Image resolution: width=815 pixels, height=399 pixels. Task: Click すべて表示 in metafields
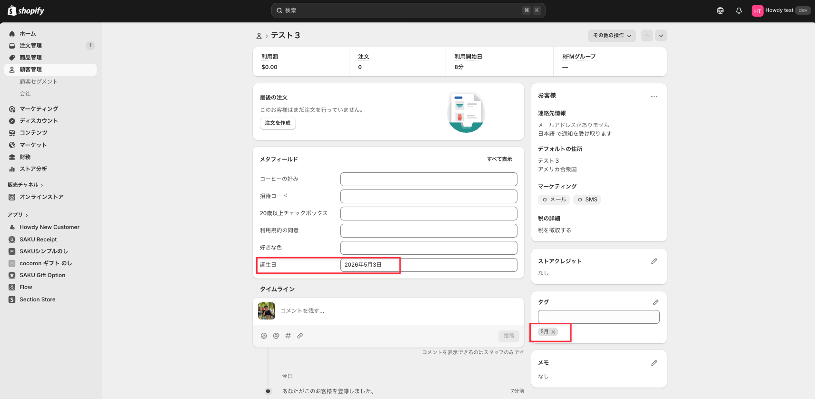click(499, 159)
